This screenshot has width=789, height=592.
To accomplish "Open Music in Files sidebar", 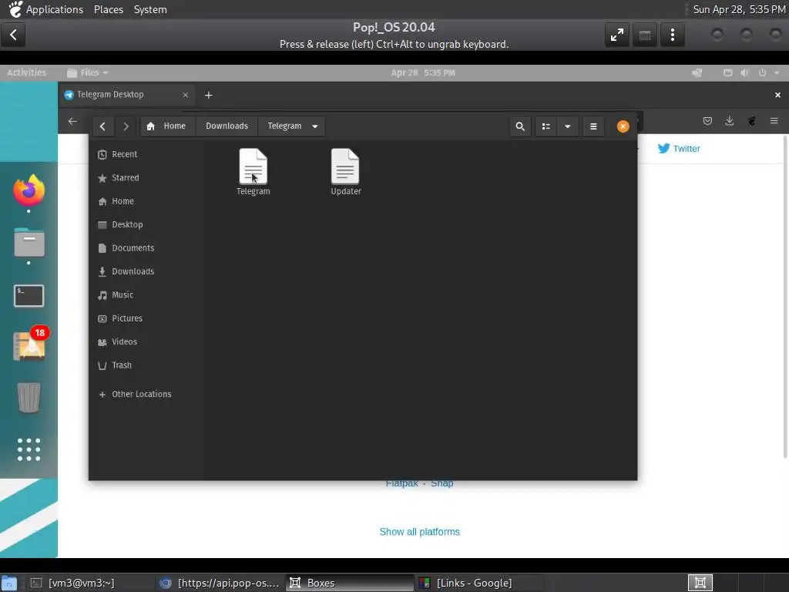I will click(146, 295).
